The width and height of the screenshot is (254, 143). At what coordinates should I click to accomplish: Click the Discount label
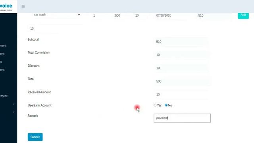click(x=33, y=66)
